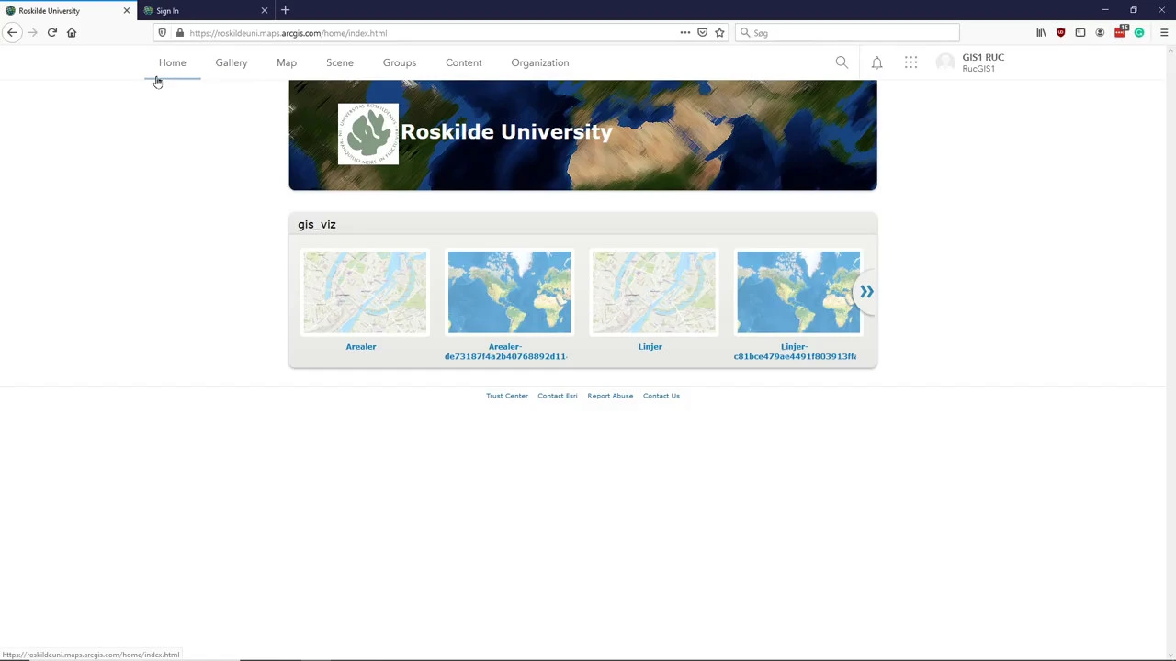Screen dimensions: 1176x661
Task: Open the Contact Us footer link
Action: click(661, 396)
